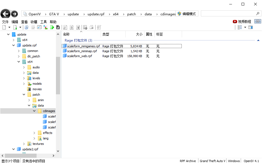
Task: Click OpenIV in the breadcrumb path
Action: 35,14
